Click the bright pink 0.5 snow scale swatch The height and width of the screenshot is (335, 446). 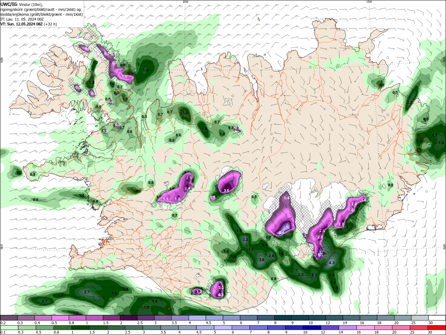(60, 318)
